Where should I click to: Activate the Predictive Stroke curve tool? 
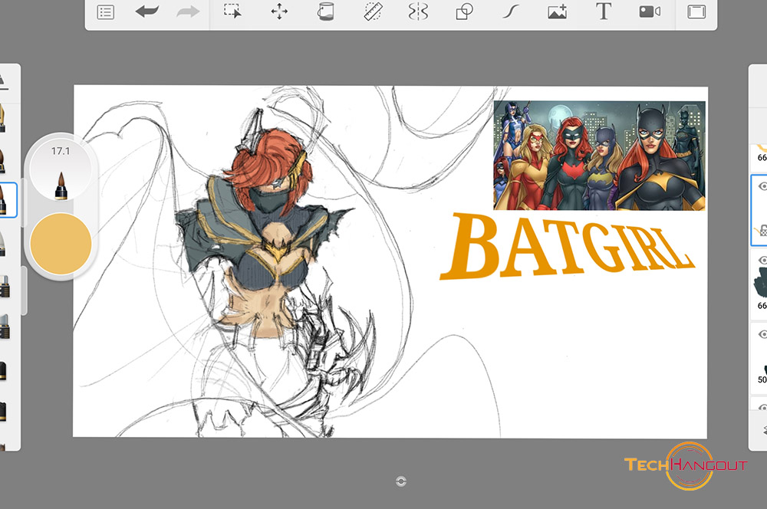pyautogui.click(x=510, y=11)
